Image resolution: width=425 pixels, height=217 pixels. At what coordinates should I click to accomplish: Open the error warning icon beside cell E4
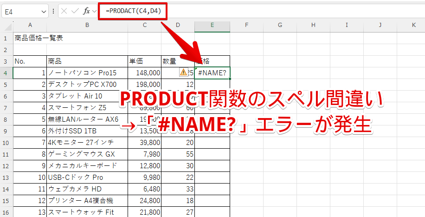(183, 72)
